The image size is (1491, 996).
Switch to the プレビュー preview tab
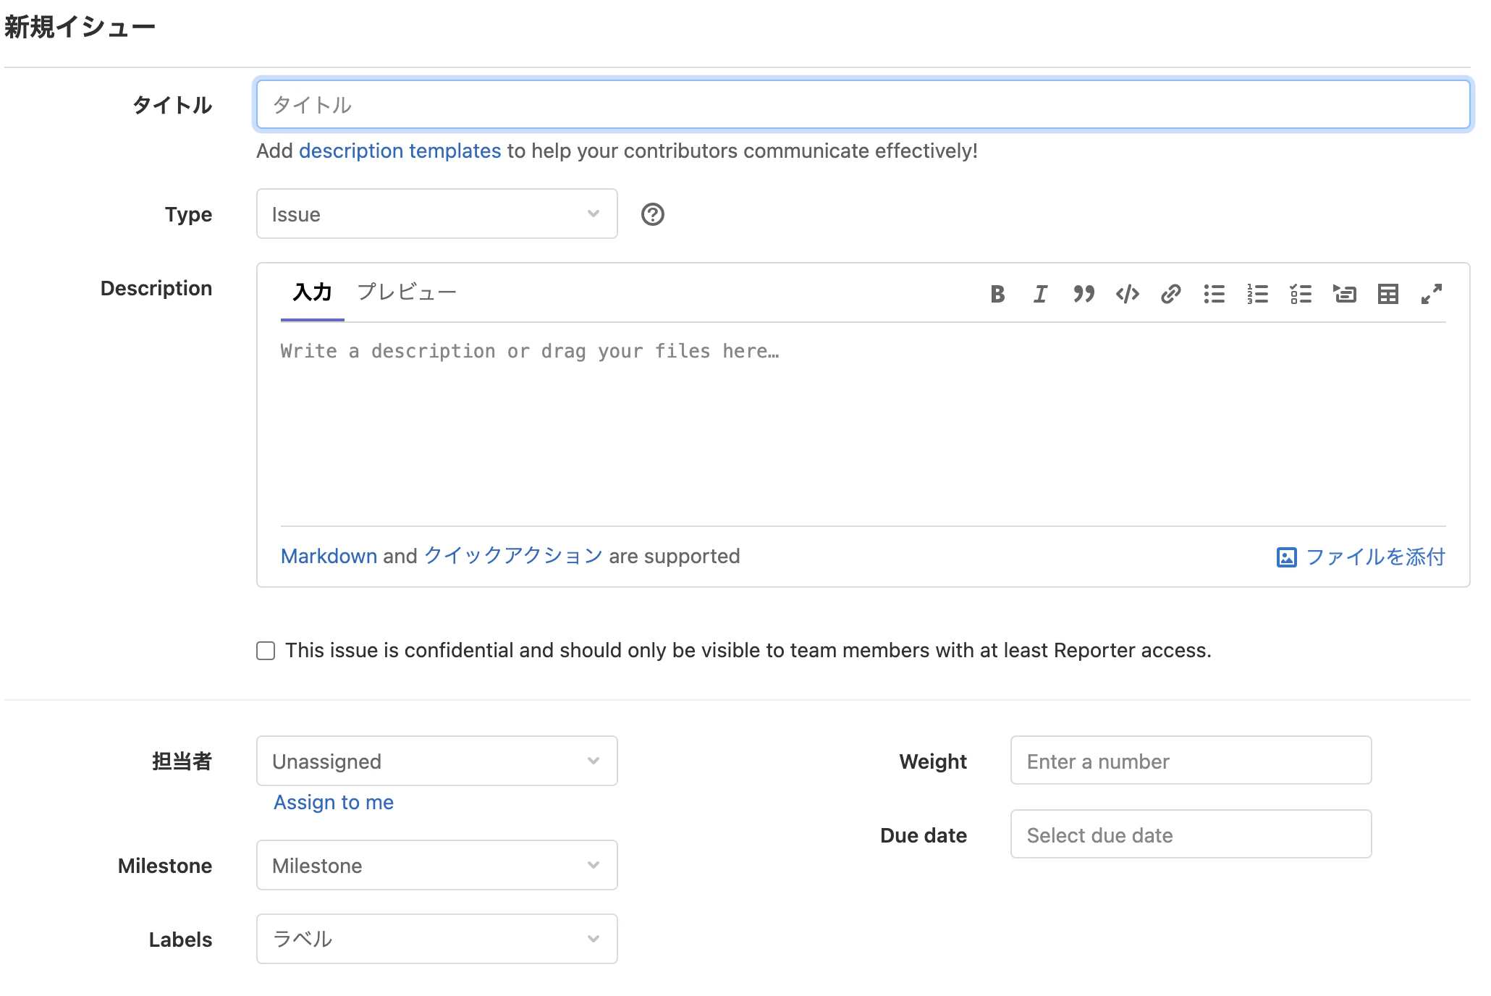tap(406, 292)
